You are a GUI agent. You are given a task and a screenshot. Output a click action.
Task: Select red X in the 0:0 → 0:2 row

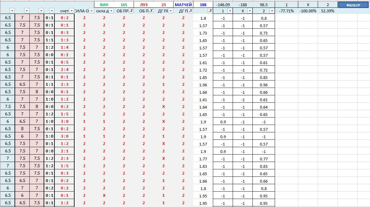(164, 106)
